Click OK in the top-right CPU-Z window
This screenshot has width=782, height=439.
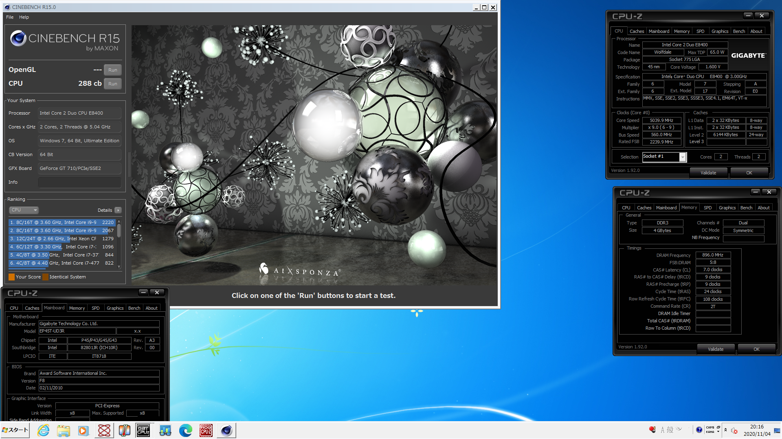click(749, 173)
